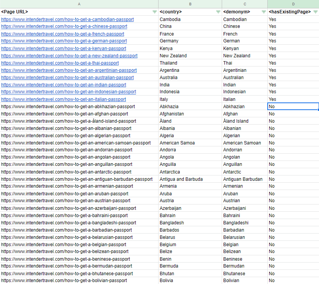Select column D header
319x284 pixels.
pyautogui.click(x=293, y=4)
